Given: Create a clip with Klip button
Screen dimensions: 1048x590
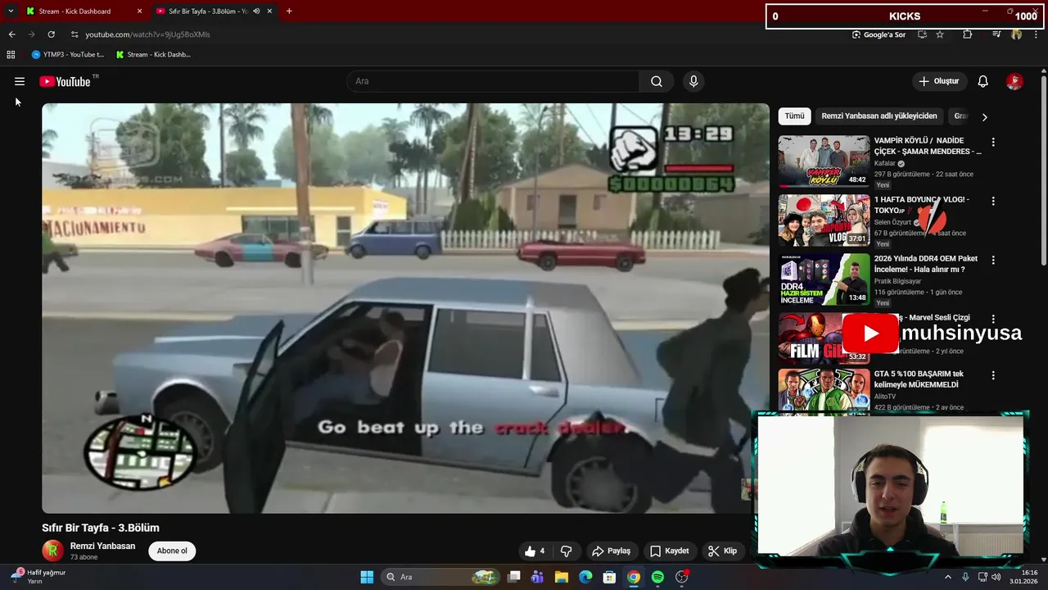Looking at the screenshot, I should [723, 551].
